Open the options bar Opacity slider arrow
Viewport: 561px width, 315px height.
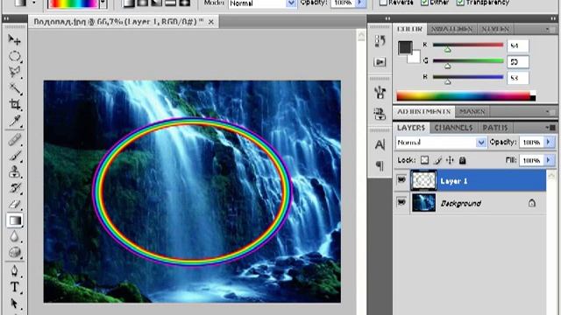[x=360, y=3]
